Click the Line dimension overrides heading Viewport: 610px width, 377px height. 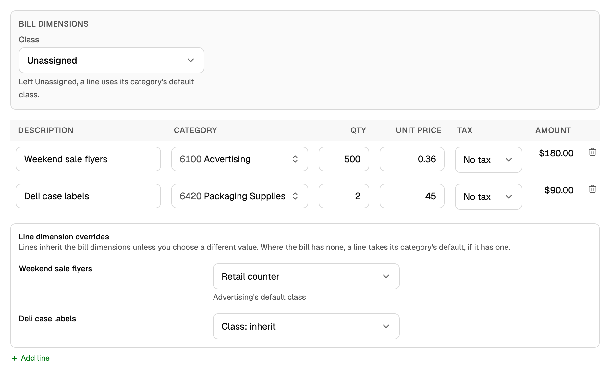click(x=64, y=237)
